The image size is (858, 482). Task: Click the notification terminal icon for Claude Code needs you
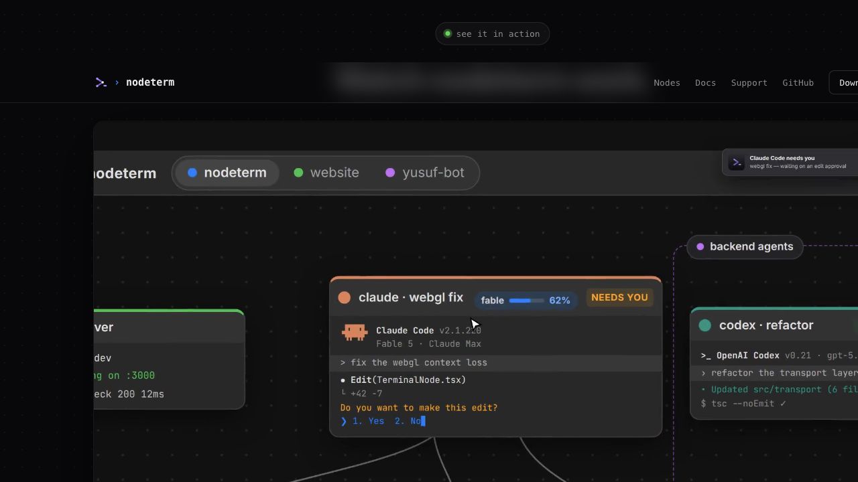point(737,163)
